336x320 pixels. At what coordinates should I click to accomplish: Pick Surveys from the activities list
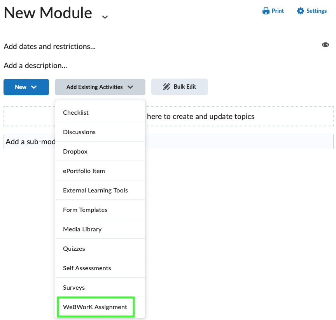click(x=100, y=287)
